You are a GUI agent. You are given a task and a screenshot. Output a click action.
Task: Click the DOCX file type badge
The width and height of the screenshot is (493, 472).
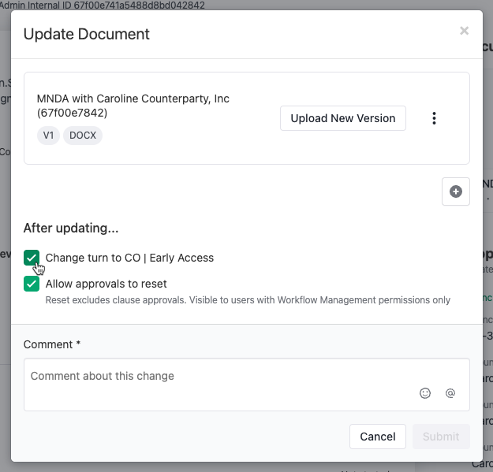(x=83, y=136)
